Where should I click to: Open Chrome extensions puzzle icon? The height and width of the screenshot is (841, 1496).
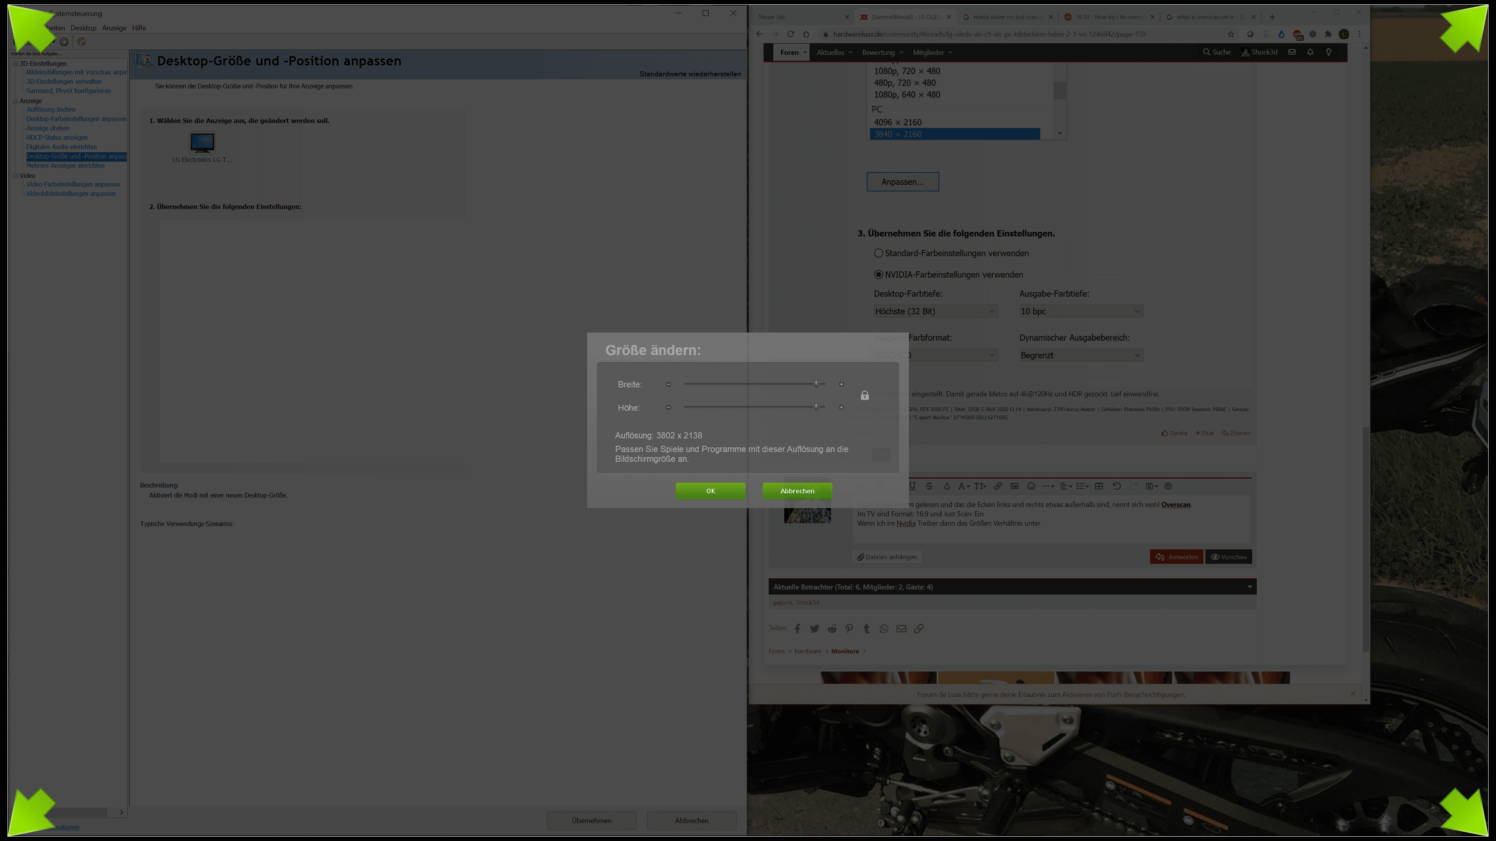pos(1328,34)
